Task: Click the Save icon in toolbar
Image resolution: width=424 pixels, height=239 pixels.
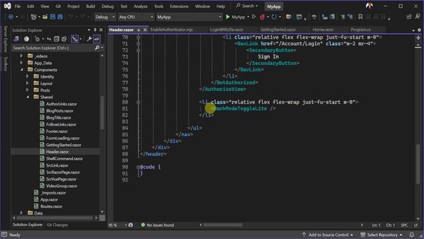Action: (53, 17)
